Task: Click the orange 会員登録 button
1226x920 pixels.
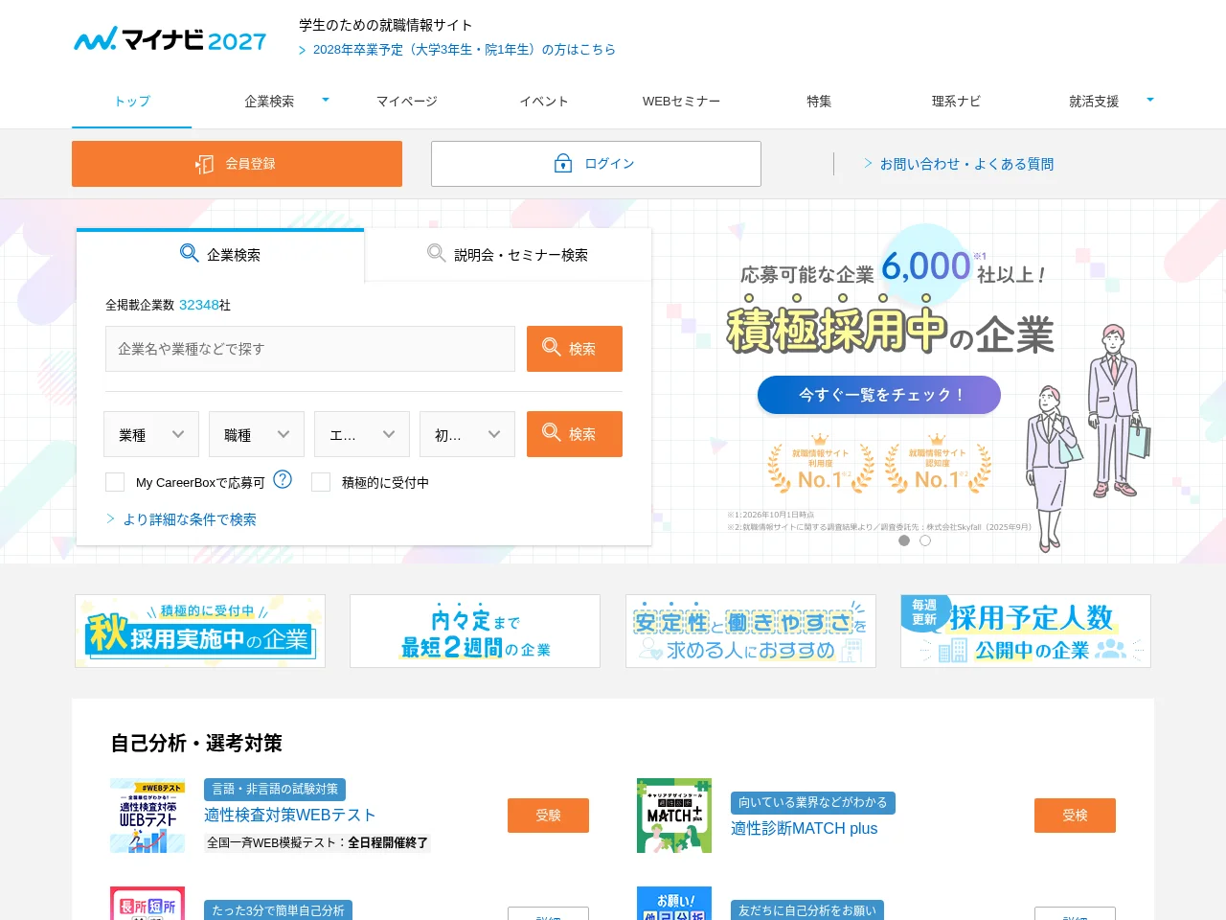Action: coord(237,164)
